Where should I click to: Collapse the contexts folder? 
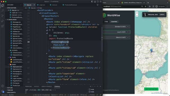pos(15,50)
